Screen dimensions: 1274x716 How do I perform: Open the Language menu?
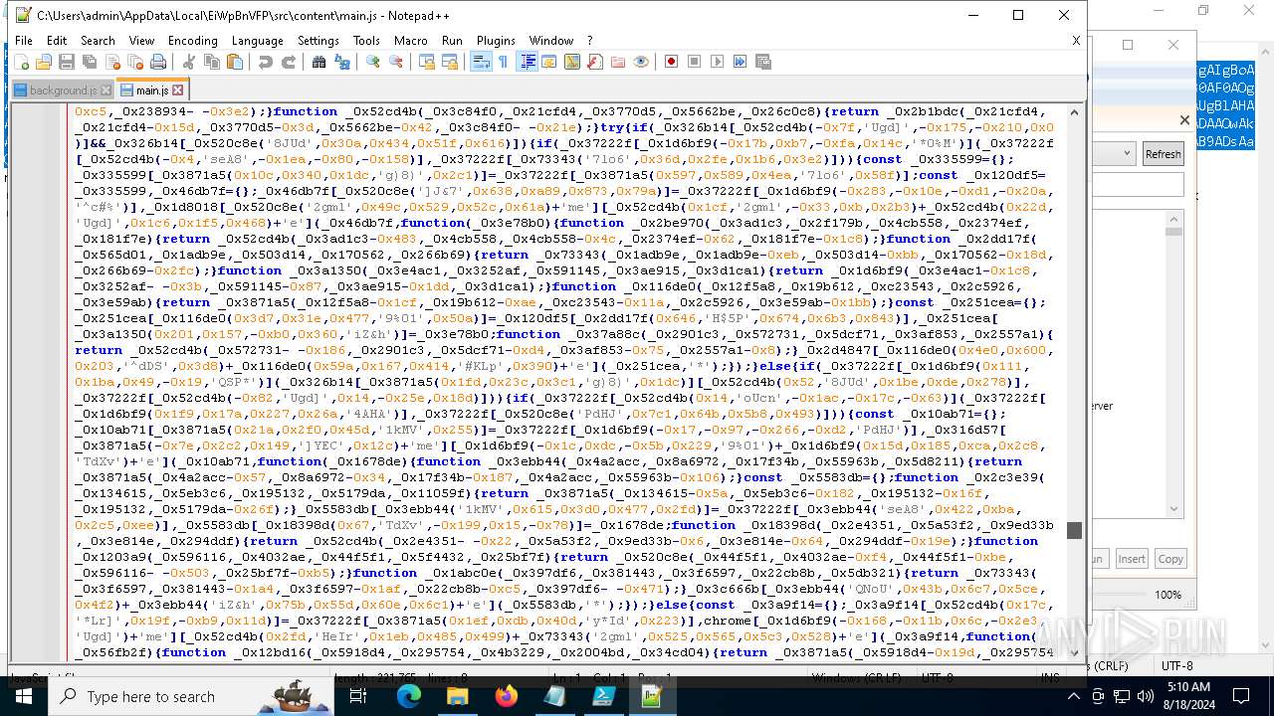pos(257,41)
